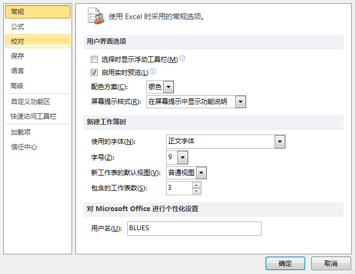Click the 银色 color scheme value
The image size is (355, 274).
(155, 87)
